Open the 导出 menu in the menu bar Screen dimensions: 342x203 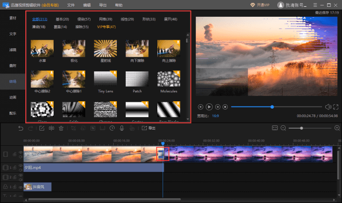click(103, 5)
